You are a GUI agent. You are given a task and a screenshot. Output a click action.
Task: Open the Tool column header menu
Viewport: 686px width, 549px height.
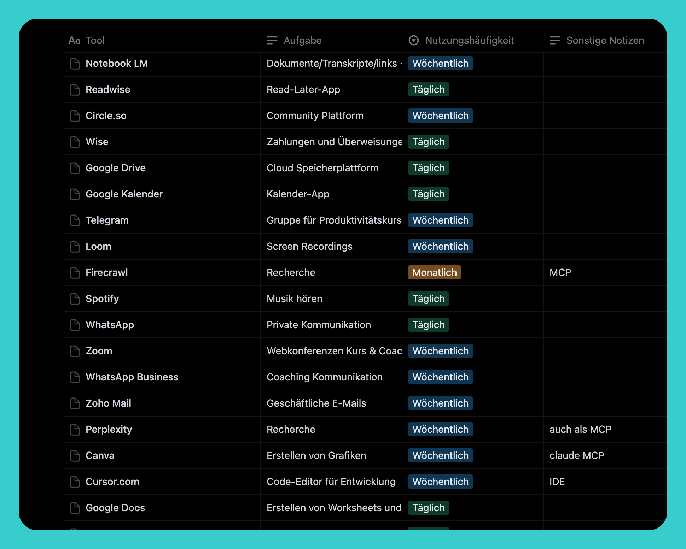coord(162,41)
